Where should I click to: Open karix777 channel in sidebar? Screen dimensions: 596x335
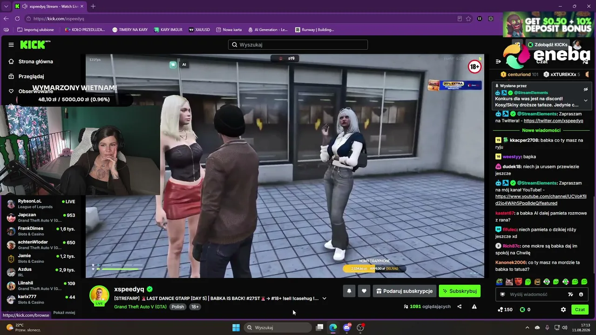pos(41,299)
